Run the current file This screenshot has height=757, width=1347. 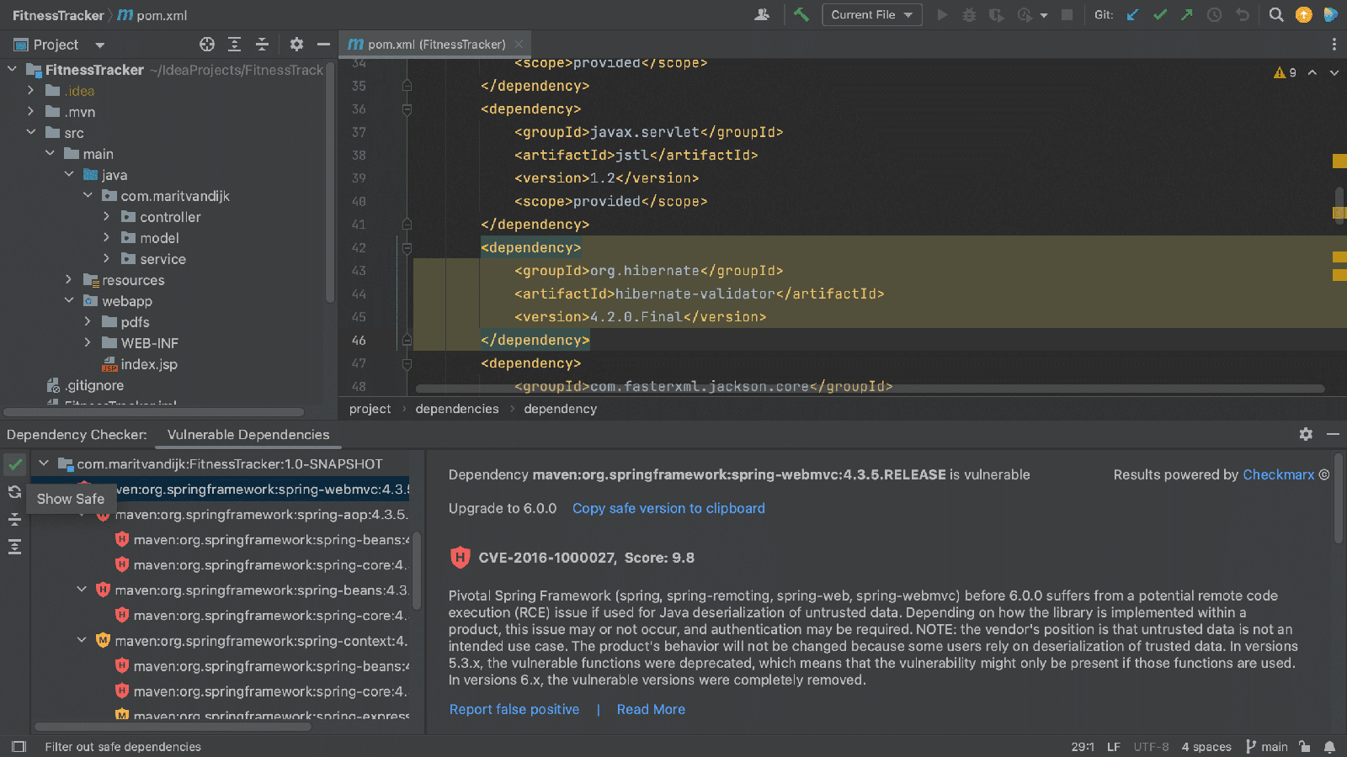pos(943,14)
